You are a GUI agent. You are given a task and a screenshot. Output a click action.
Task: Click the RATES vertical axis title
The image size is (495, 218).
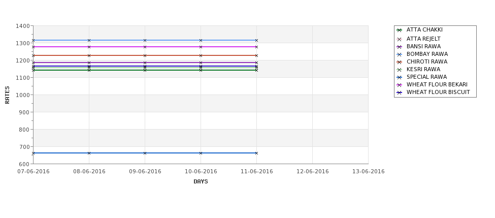[x=7, y=95]
